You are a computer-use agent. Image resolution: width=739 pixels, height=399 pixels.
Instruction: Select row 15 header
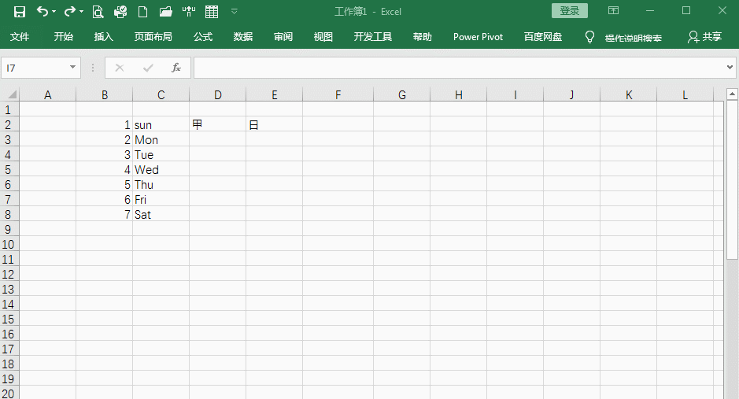point(9,319)
